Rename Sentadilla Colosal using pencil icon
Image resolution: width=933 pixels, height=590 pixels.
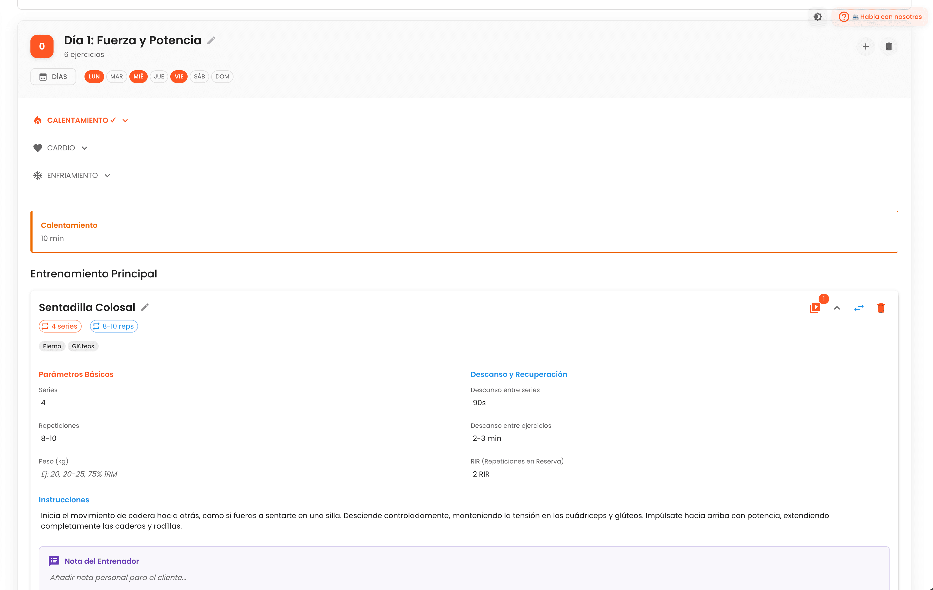click(x=145, y=307)
